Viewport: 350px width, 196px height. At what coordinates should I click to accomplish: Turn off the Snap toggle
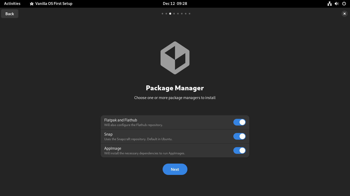coord(239,136)
